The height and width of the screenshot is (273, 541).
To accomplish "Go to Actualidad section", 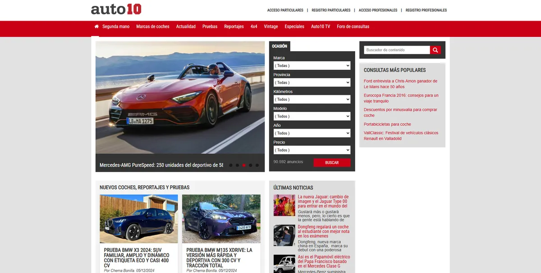I will [x=186, y=27].
